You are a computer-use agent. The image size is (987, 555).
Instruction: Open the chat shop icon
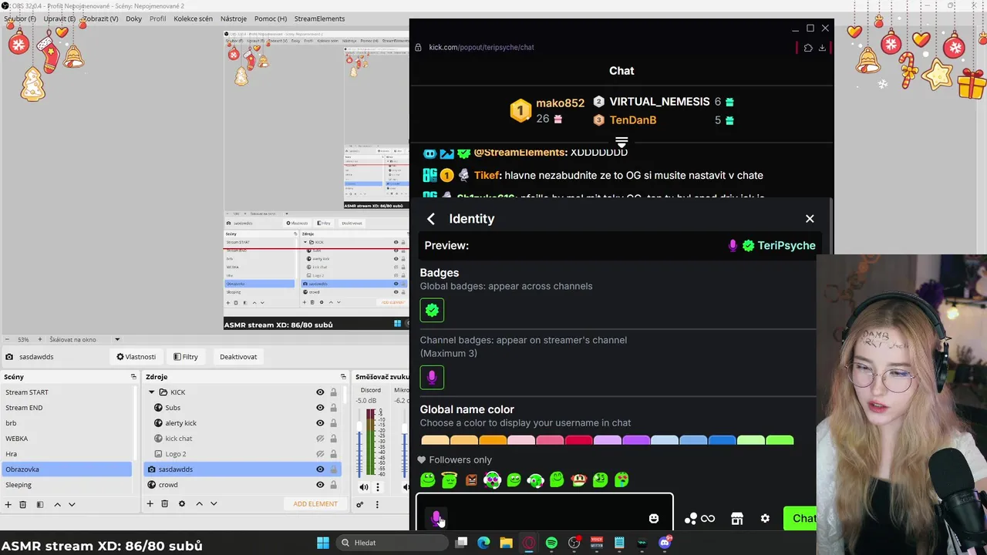point(737,519)
